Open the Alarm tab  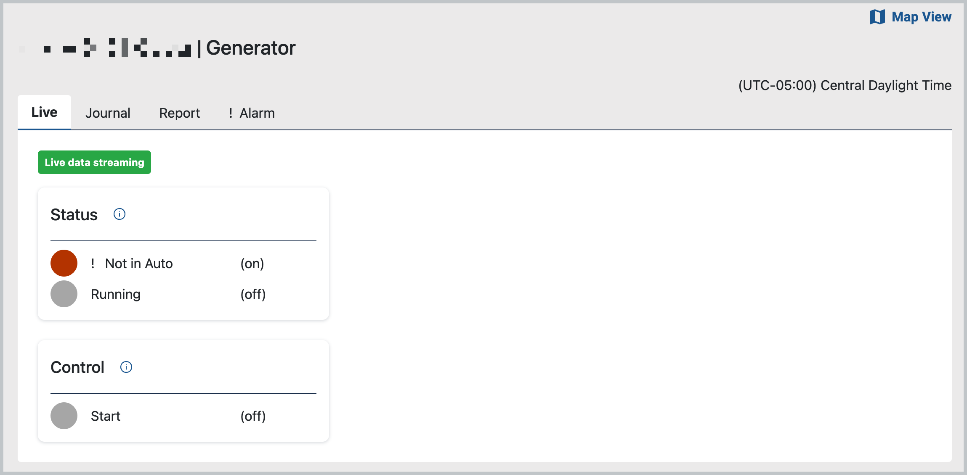tap(257, 113)
